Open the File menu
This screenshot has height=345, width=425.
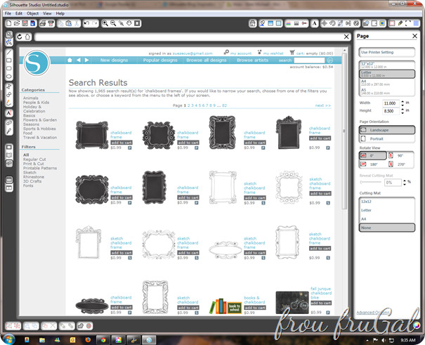point(8,13)
